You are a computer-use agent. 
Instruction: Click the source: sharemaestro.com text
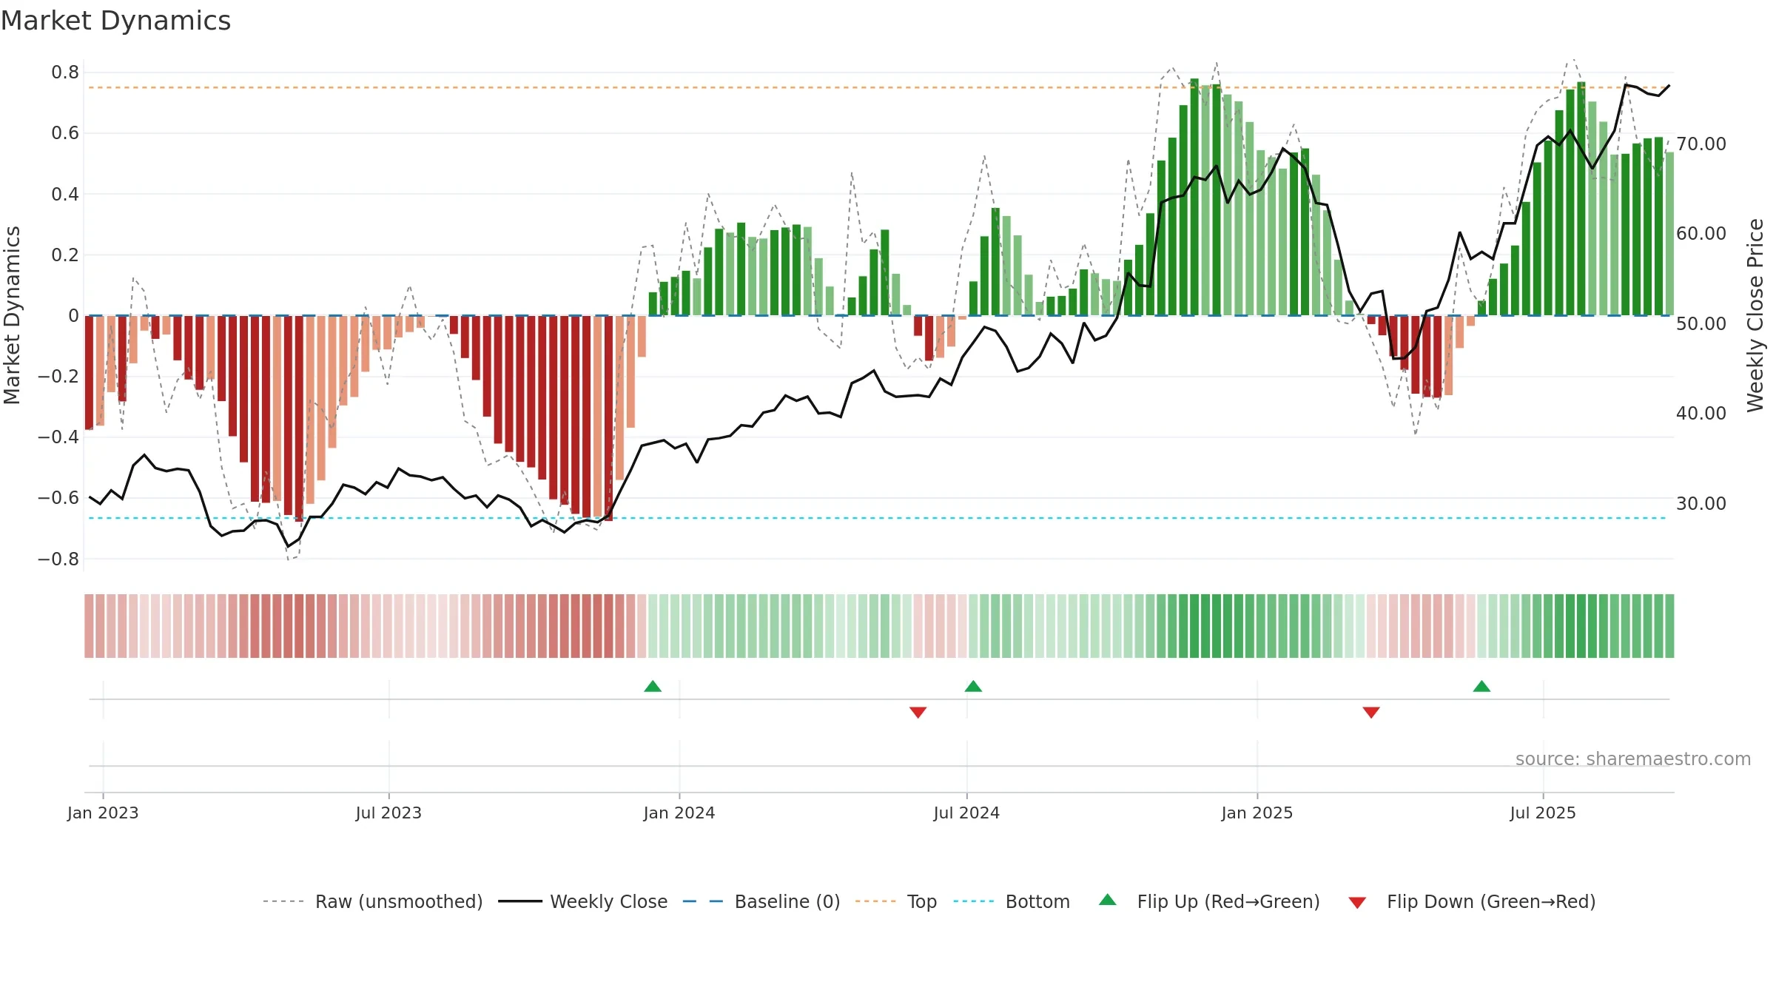point(1633,759)
